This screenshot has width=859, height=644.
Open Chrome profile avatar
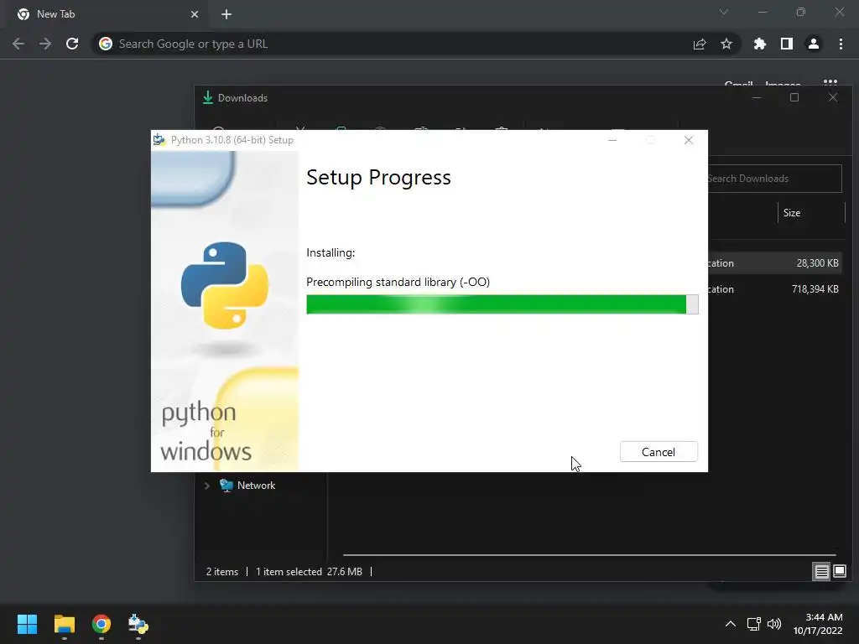pyautogui.click(x=814, y=44)
